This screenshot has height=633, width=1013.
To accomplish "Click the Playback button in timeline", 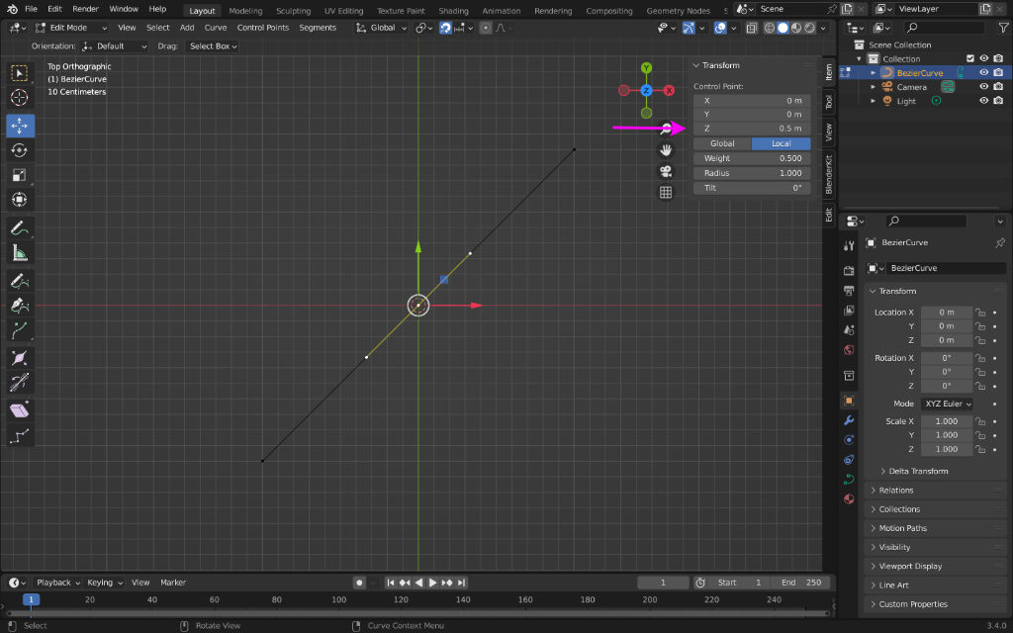I will pyautogui.click(x=58, y=583).
